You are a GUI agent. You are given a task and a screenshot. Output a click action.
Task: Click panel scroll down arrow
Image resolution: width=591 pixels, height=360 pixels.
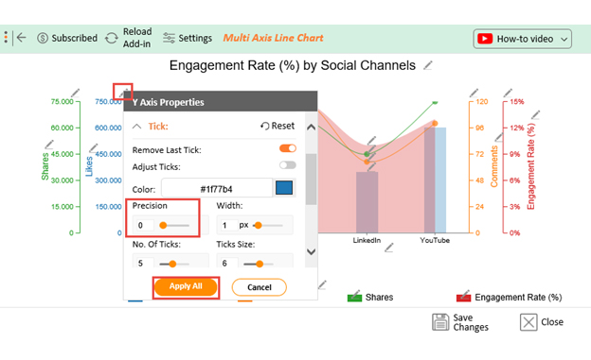coord(311,251)
